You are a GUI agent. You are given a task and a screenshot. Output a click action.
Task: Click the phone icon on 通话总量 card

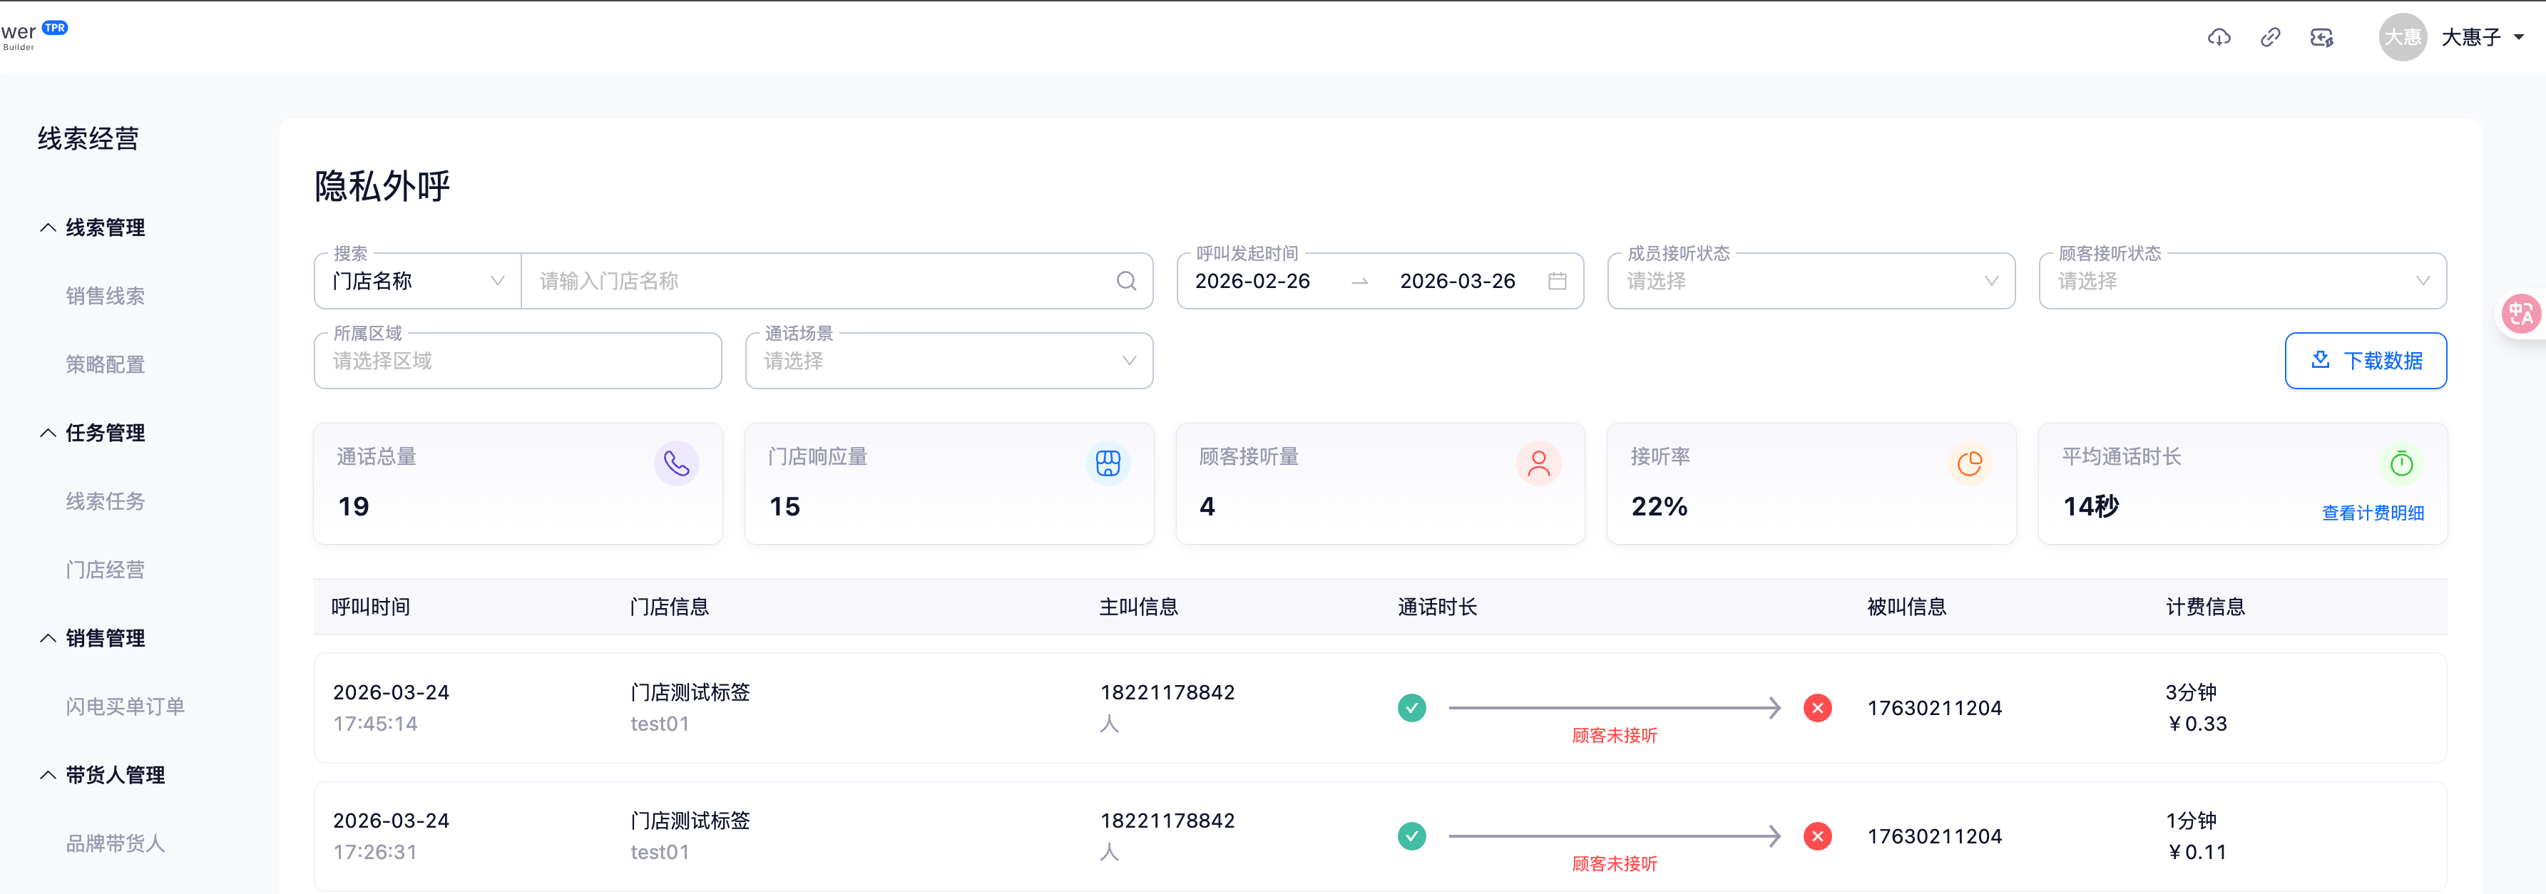(x=676, y=463)
